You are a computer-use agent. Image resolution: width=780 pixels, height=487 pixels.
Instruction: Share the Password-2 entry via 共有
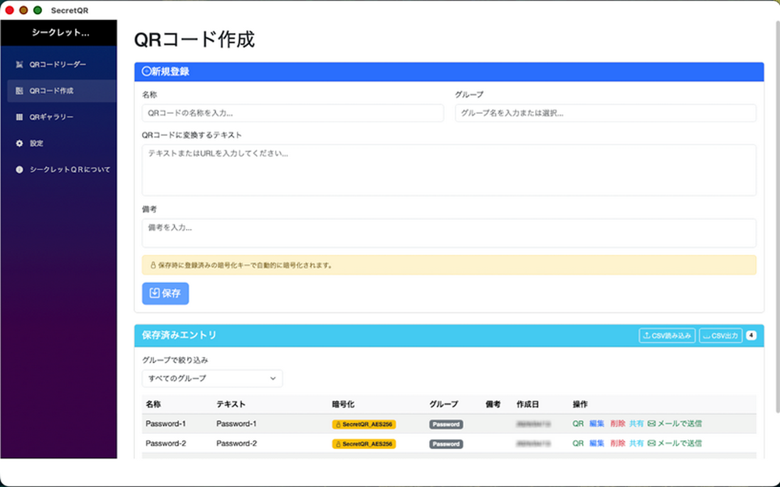(636, 443)
